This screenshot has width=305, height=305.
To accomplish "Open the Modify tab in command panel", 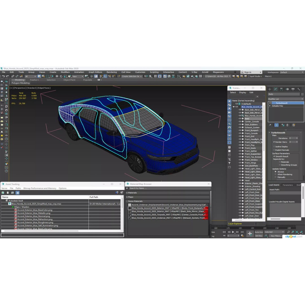I will [x=276, y=89].
